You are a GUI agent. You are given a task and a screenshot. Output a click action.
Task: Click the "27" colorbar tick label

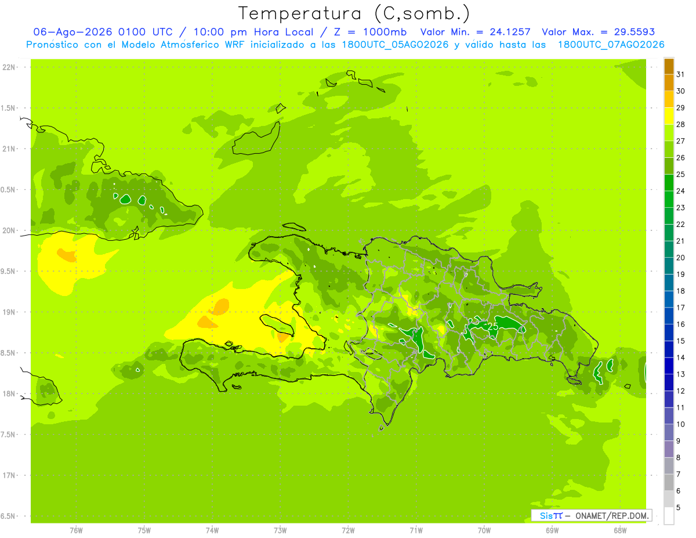tap(681, 141)
